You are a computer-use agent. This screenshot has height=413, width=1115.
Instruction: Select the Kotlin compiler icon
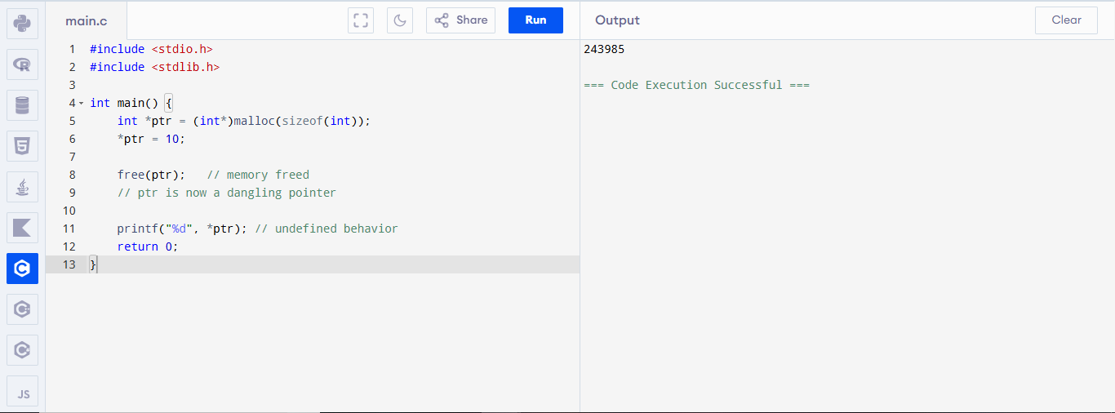(22, 228)
